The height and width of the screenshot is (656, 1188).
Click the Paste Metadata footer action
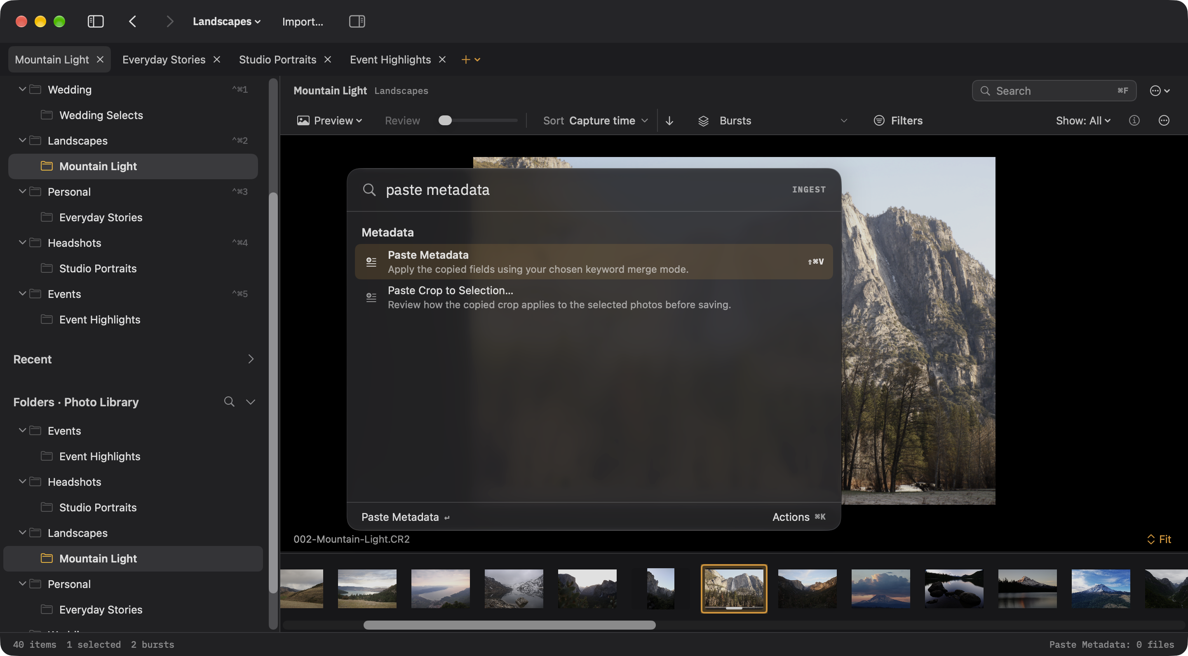pos(405,517)
